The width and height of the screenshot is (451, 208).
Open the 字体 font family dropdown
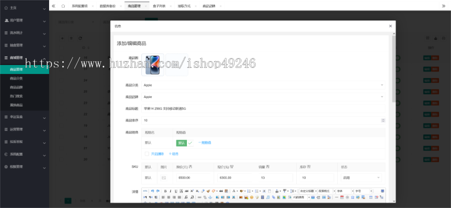click(345, 191)
